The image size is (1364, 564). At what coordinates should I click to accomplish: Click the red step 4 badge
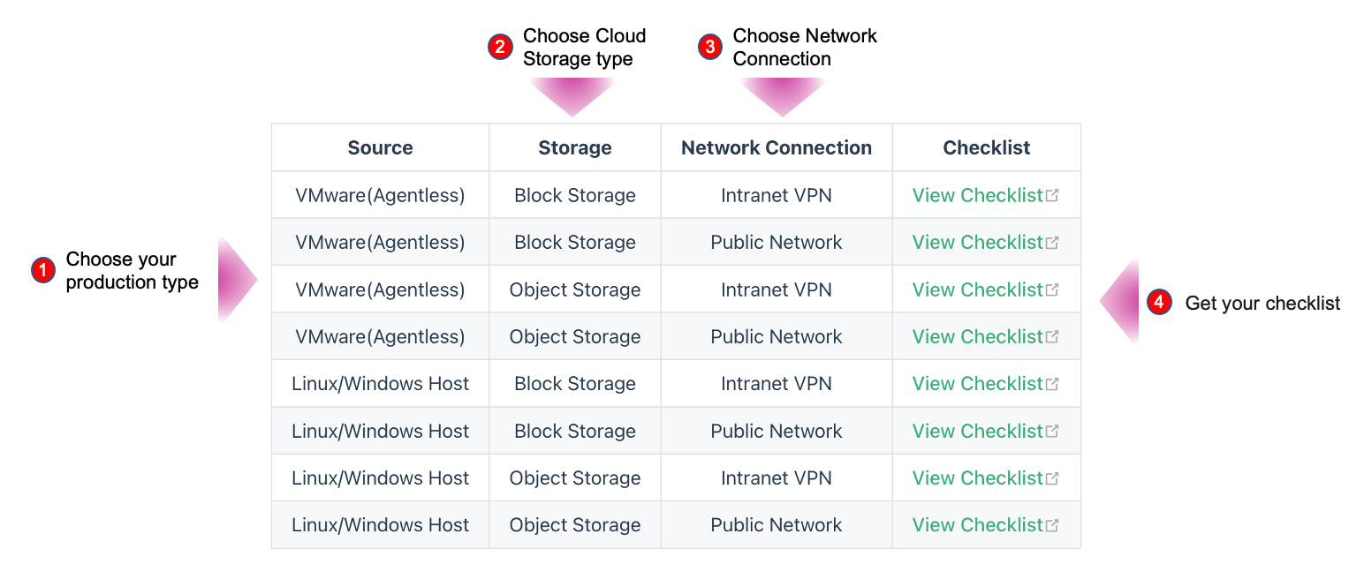click(x=1159, y=303)
